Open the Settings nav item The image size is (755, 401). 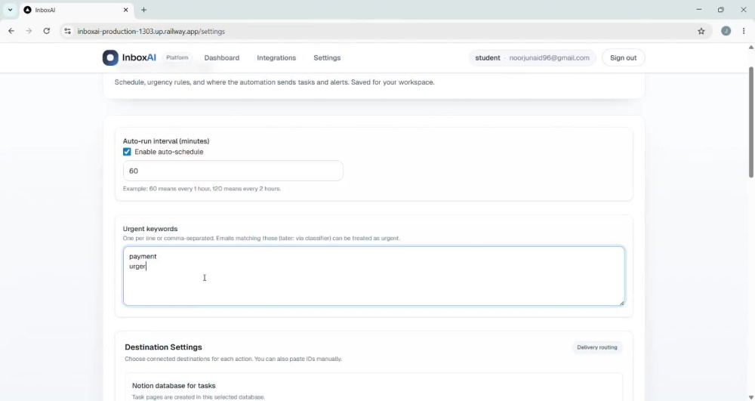(327, 57)
